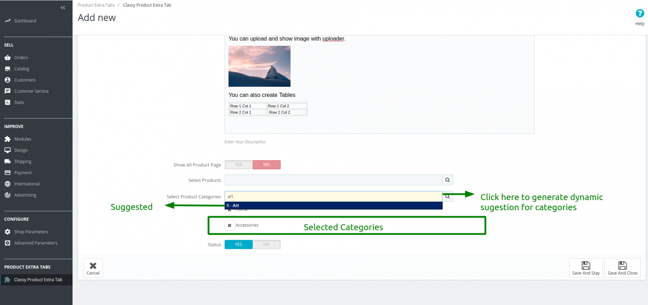Switch Status to NO
648x305 pixels.
click(x=267, y=244)
